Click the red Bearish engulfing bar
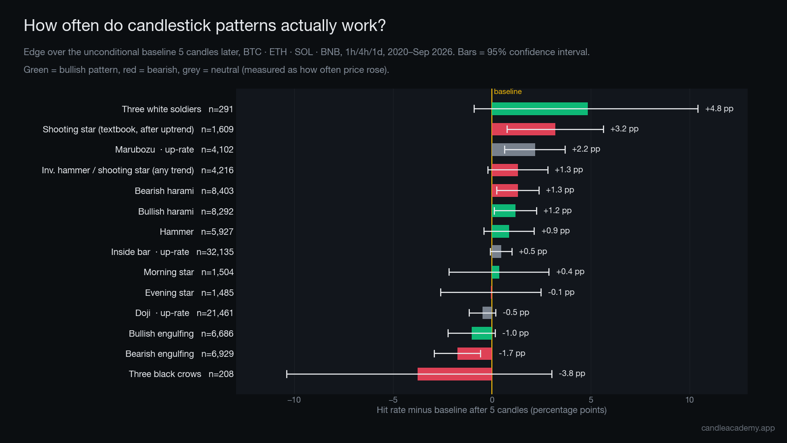787x443 pixels. tap(475, 353)
